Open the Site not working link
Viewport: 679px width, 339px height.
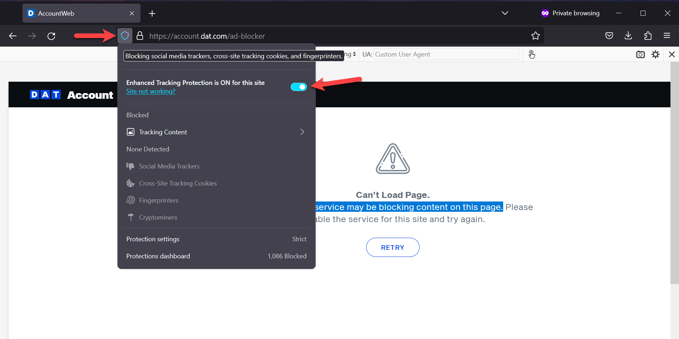pyautogui.click(x=151, y=91)
